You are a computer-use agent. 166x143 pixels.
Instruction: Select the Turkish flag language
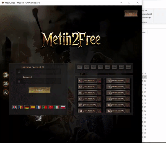click(51, 107)
